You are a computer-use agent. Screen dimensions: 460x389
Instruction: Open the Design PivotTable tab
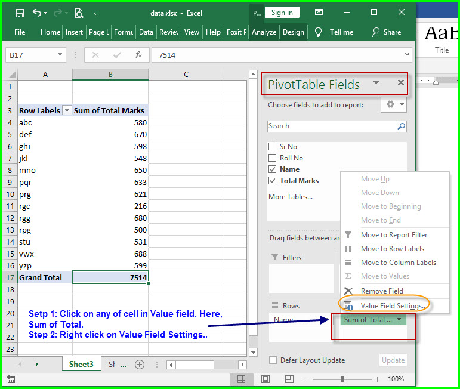[x=293, y=32]
